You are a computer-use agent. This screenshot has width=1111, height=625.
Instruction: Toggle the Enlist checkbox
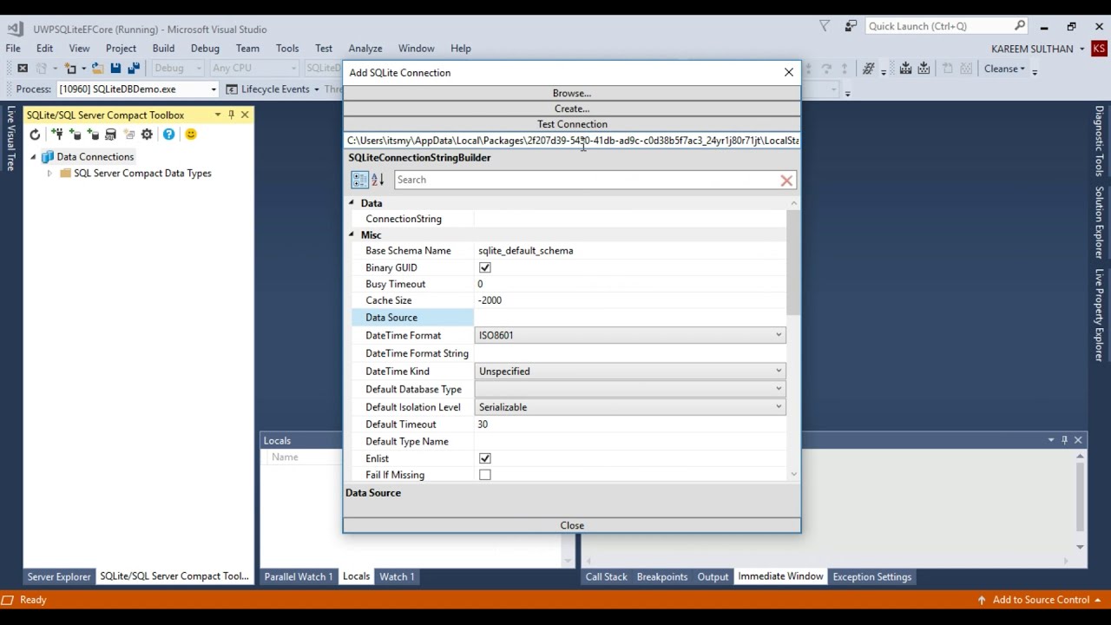(x=485, y=458)
